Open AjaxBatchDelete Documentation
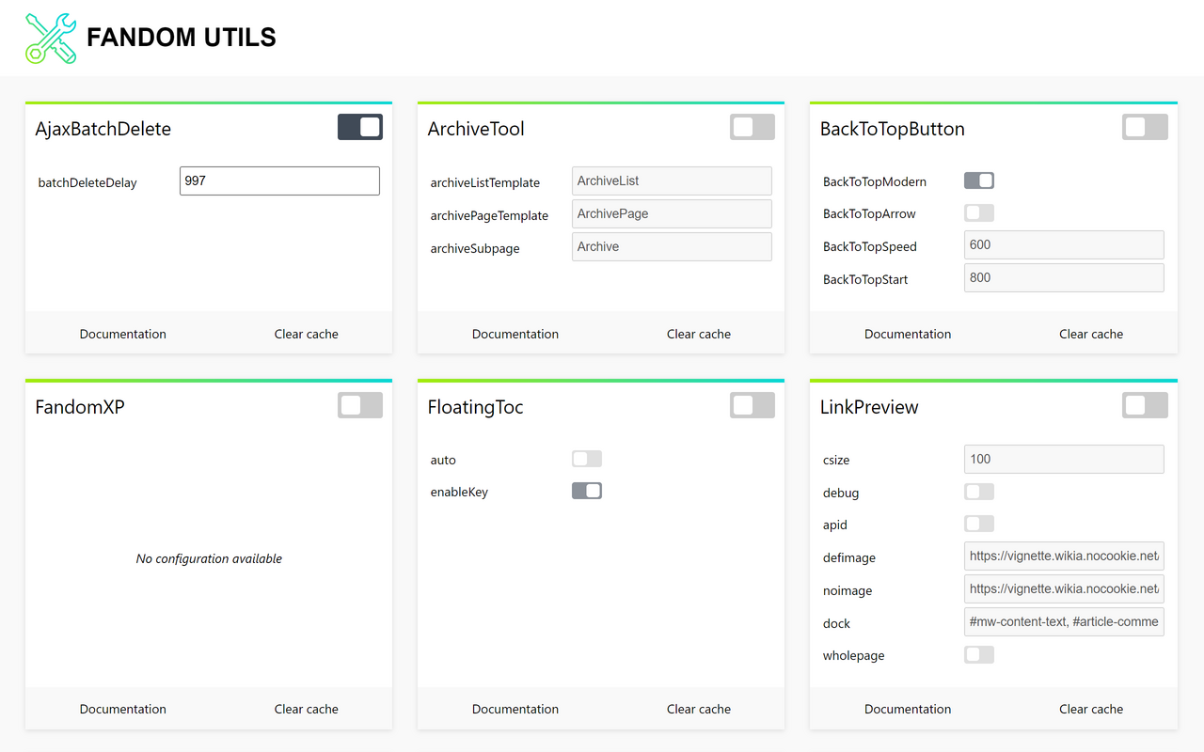 click(123, 334)
